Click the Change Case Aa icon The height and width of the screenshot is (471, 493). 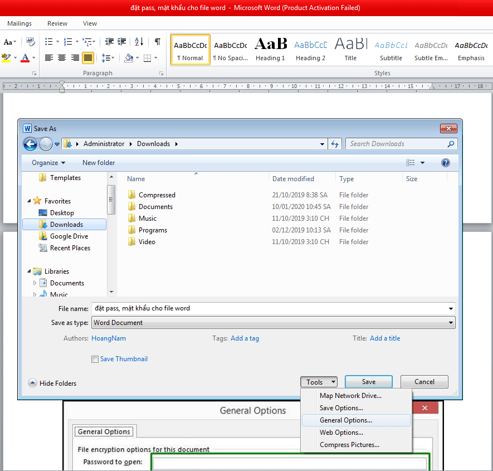(x=8, y=42)
